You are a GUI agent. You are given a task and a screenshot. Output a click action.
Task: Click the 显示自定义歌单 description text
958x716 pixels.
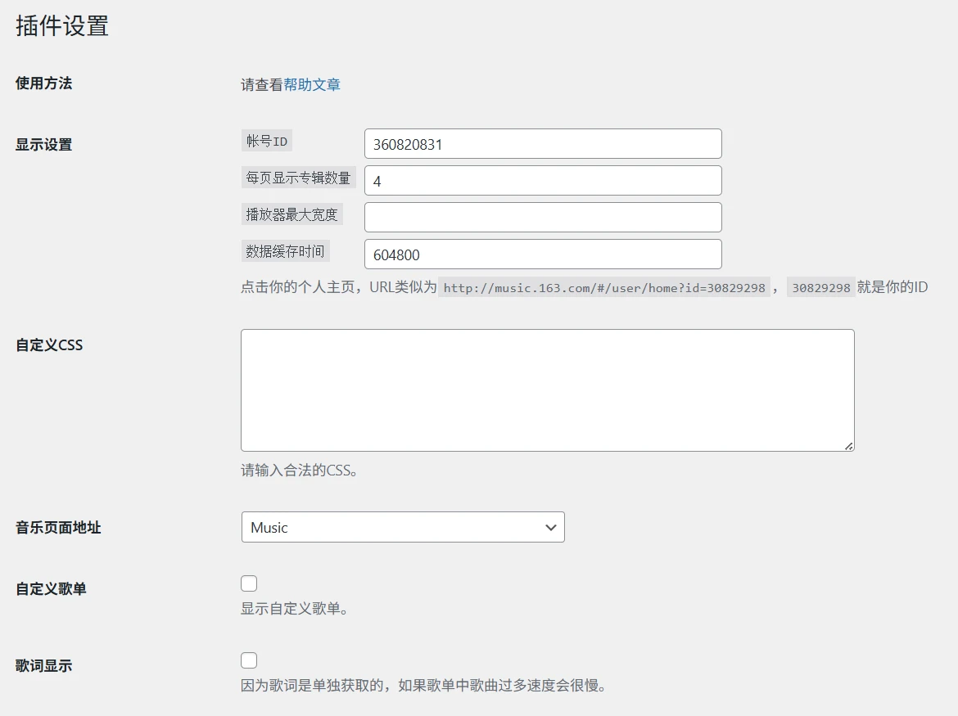pos(295,610)
